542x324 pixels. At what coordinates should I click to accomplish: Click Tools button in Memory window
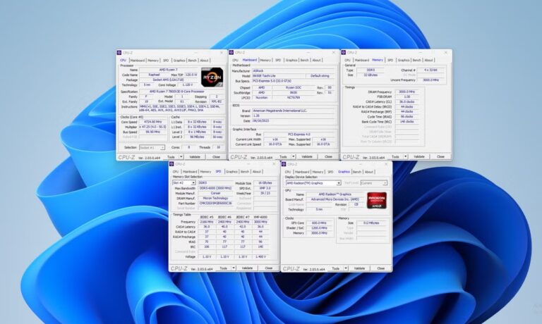point(395,156)
